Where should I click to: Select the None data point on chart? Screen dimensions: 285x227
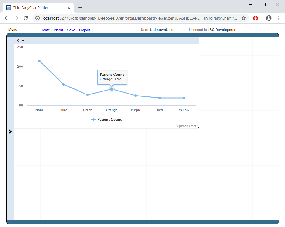pyautogui.click(x=39, y=61)
